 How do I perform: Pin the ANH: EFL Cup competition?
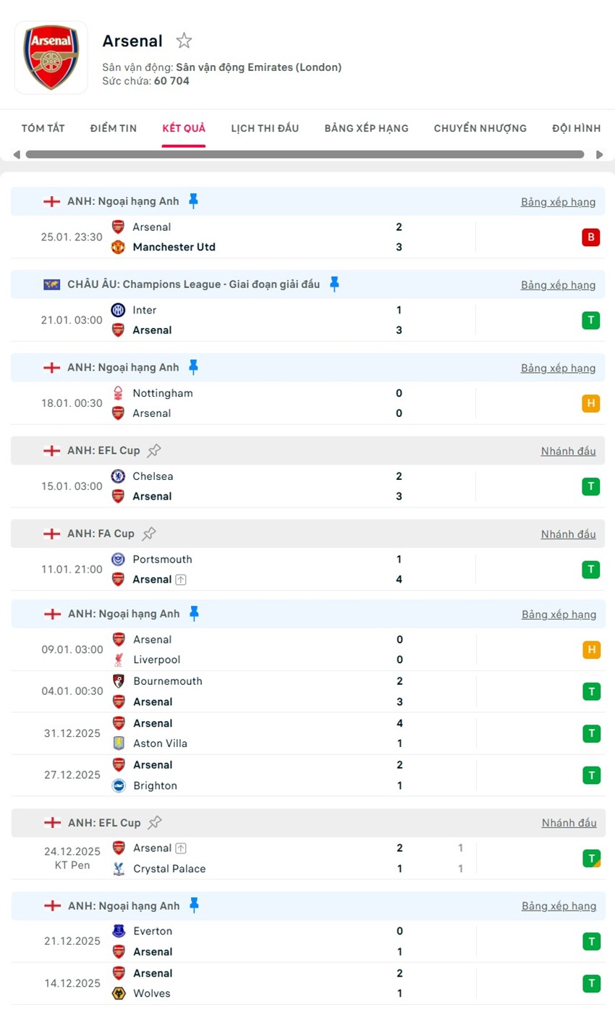pyautogui.click(x=153, y=450)
